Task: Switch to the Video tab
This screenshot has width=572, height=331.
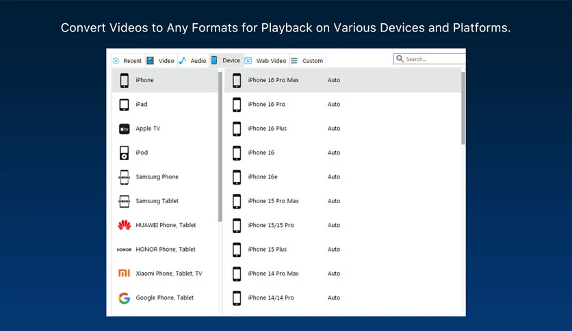Action: (161, 61)
